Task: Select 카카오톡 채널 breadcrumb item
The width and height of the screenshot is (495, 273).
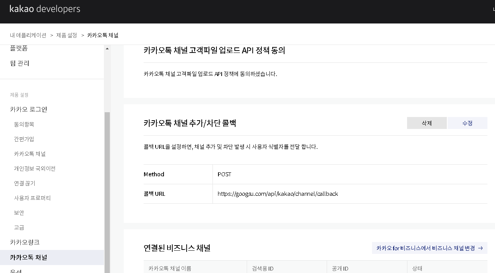Action: pyautogui.click(x=103, y=35)
